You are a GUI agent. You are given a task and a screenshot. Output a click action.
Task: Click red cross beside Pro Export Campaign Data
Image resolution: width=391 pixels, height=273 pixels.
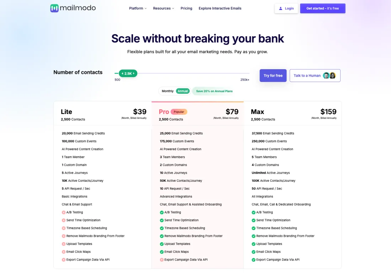(162, 260)
